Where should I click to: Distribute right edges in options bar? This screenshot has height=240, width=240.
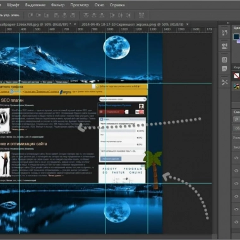click(x=128, y=15)
